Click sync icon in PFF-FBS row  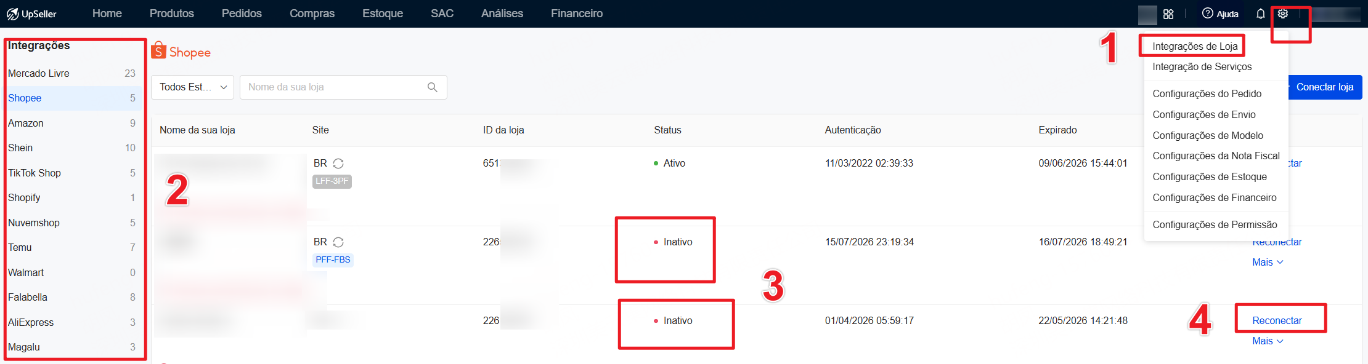point(338,242)
